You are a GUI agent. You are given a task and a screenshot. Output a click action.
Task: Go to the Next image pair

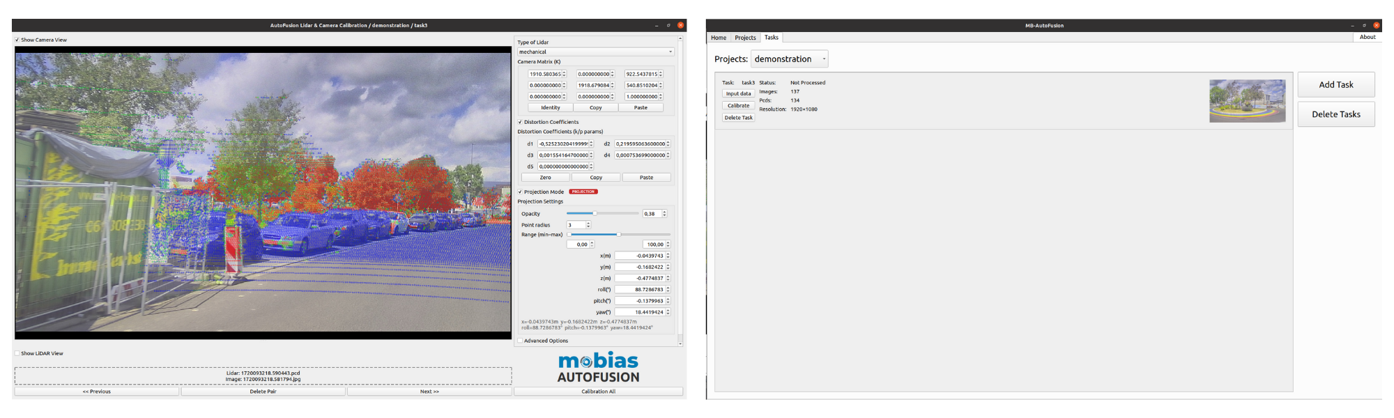tap(429, 392)
